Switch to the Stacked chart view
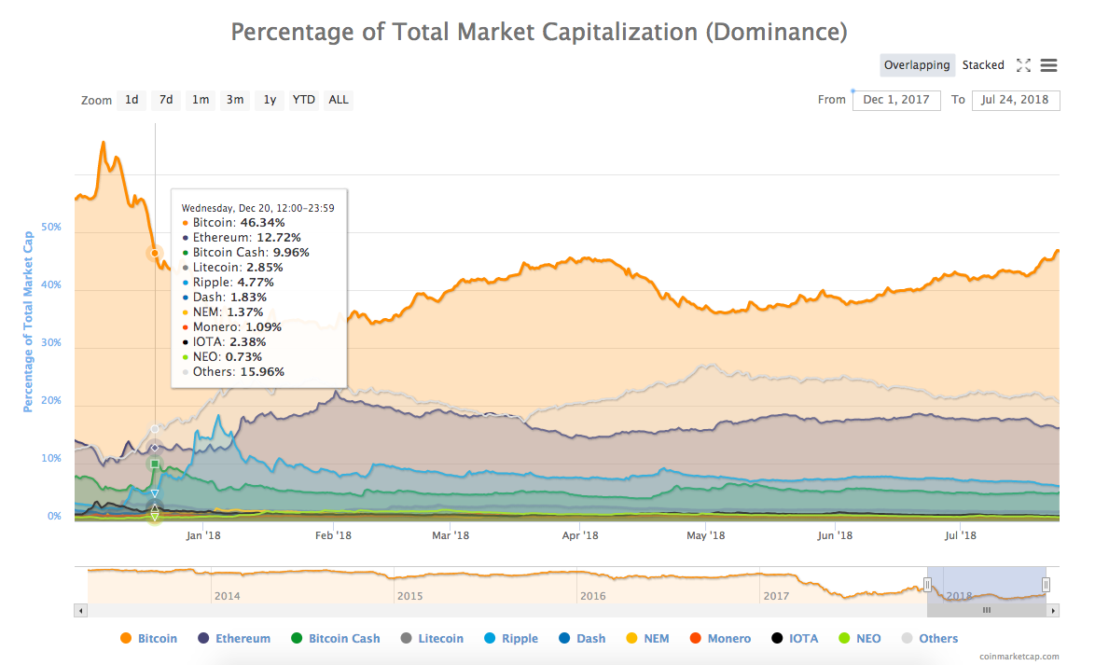1095x665 pixels. click(983, 65)
